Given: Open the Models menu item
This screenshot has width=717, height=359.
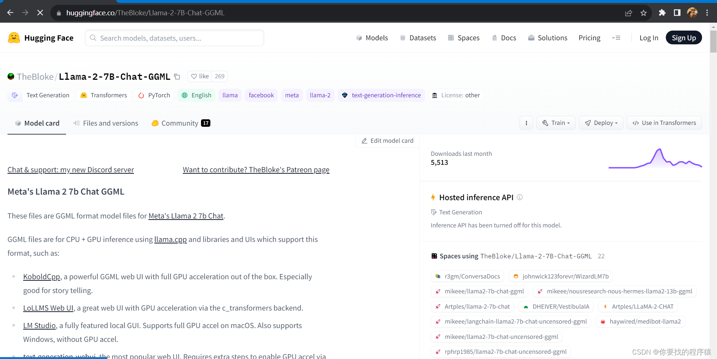Looking at the screenshot, I should (372, 38).
